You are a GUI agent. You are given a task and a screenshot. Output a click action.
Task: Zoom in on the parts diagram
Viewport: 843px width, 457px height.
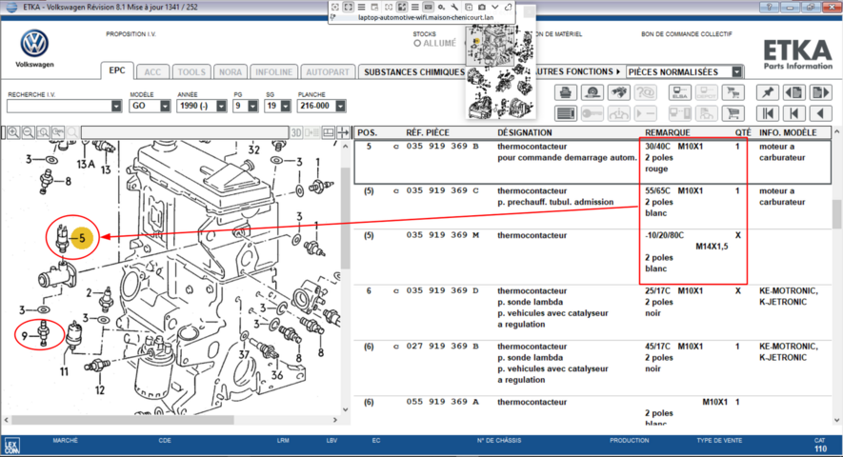(x=13, y=132)
